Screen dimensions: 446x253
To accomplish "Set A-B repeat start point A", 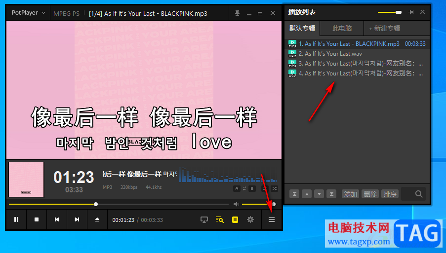I will click(237, 188).
